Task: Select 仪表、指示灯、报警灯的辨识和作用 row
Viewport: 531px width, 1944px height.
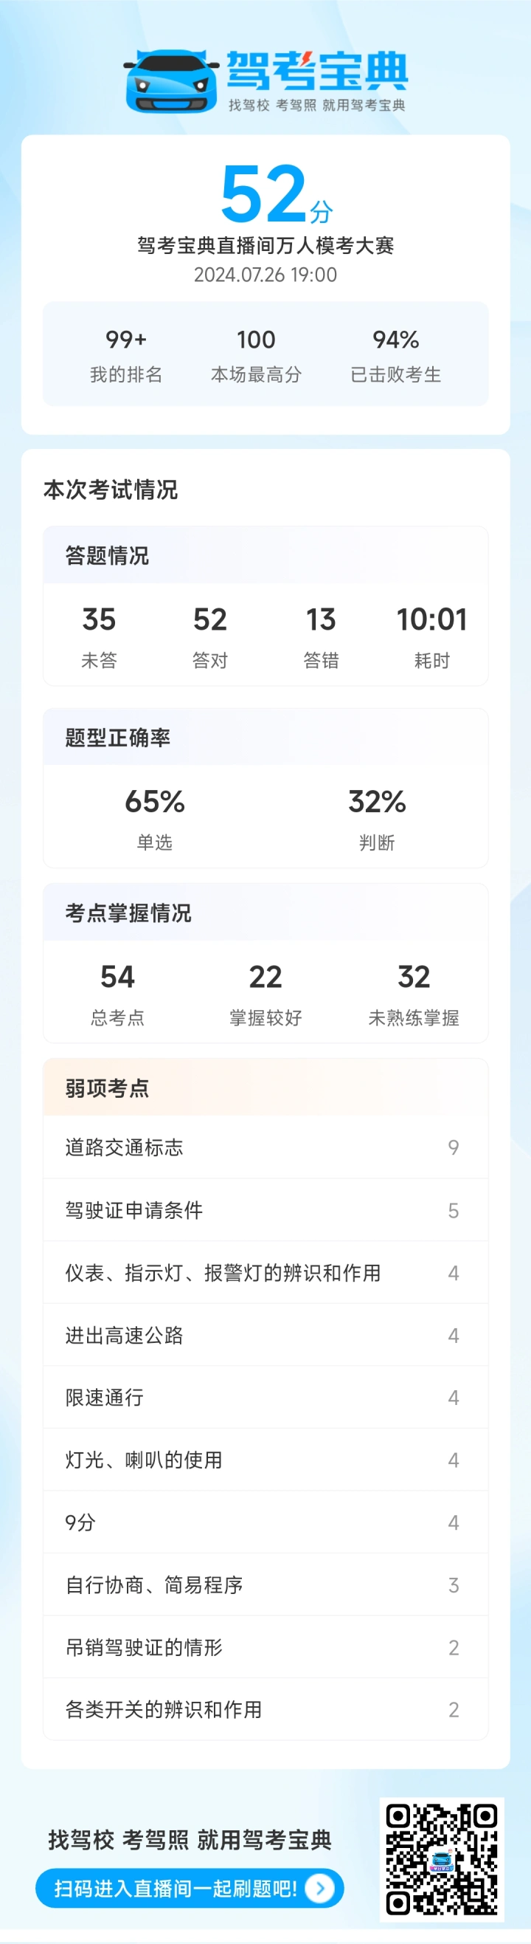Action: (x=265, y=1272)
